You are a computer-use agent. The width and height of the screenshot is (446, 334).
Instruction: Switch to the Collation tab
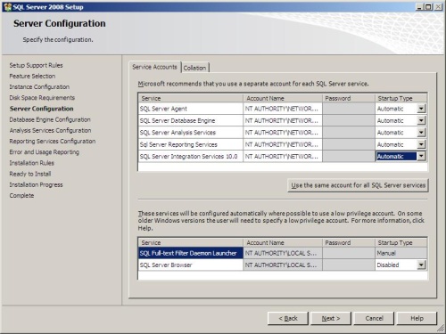[194, 68]
